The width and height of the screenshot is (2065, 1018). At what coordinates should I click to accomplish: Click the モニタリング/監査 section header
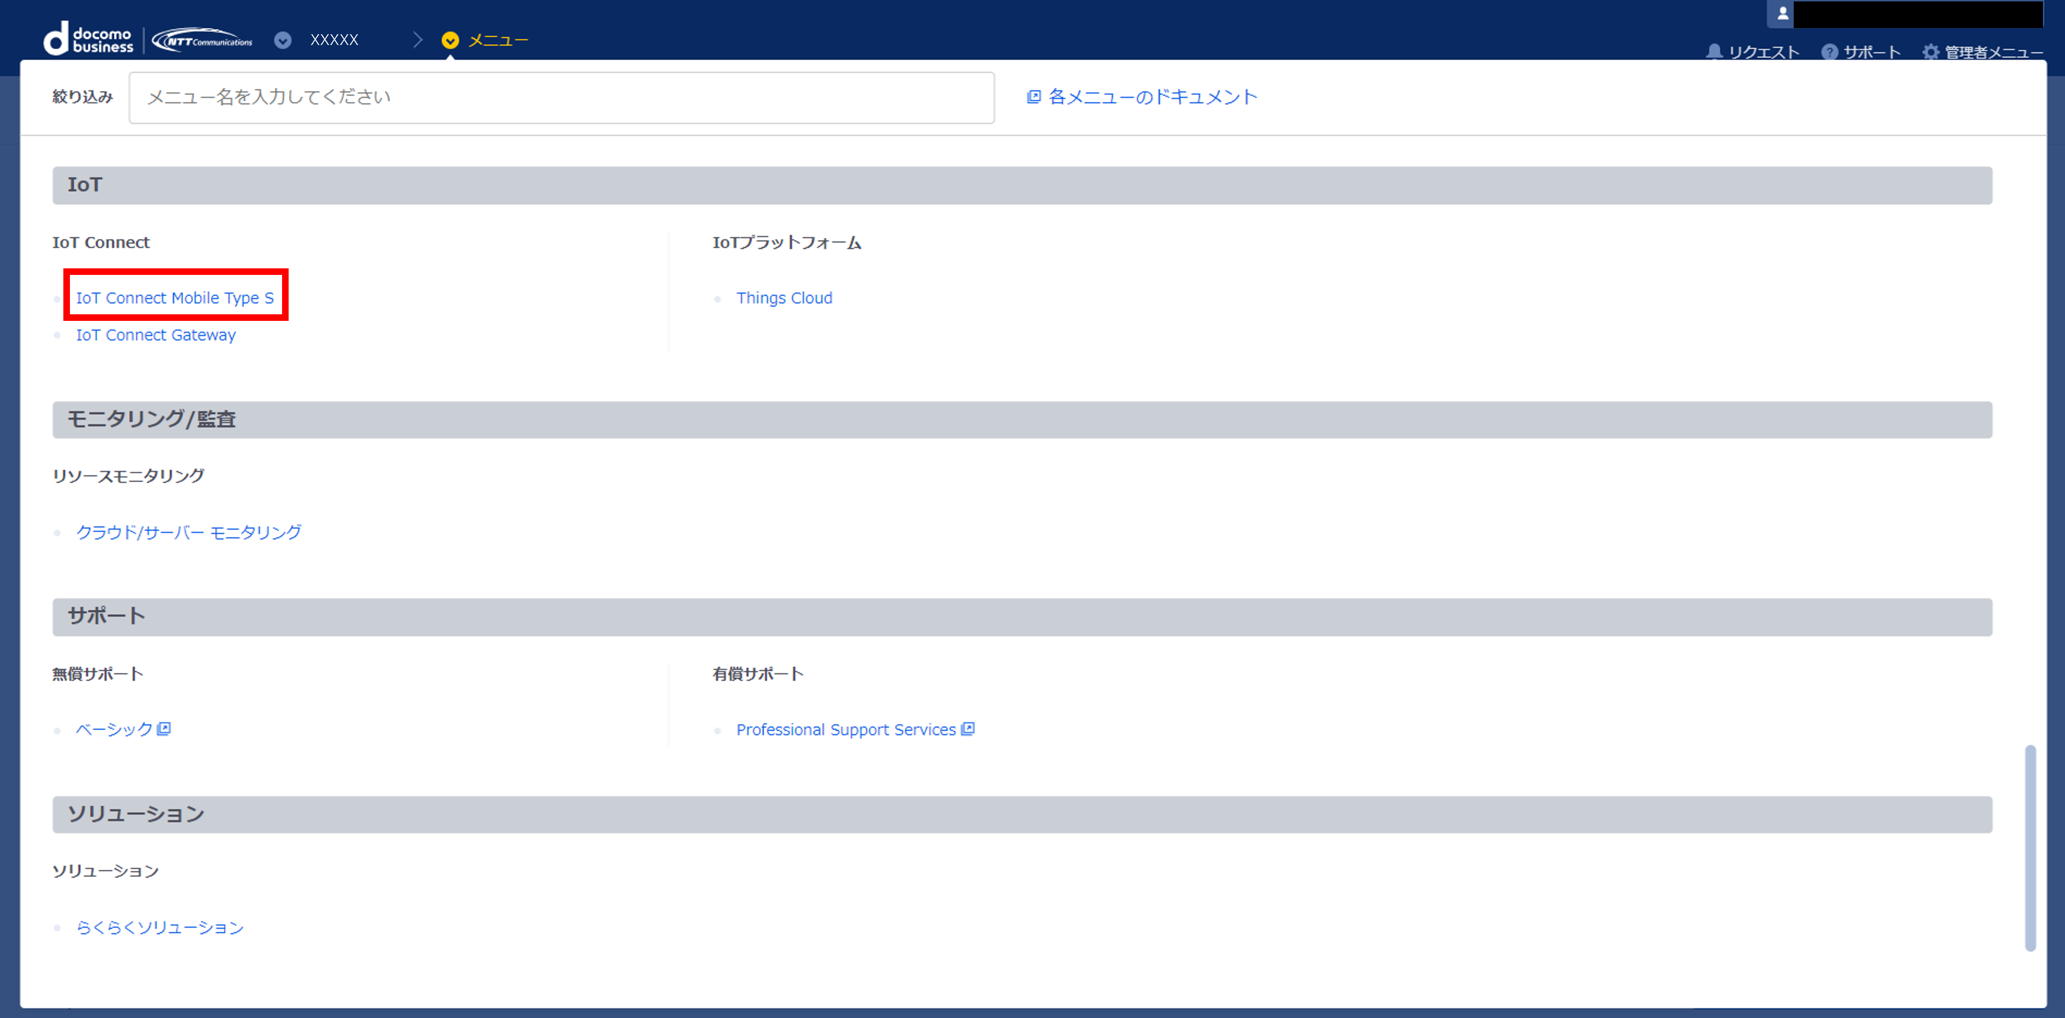tap(1022, 420)
